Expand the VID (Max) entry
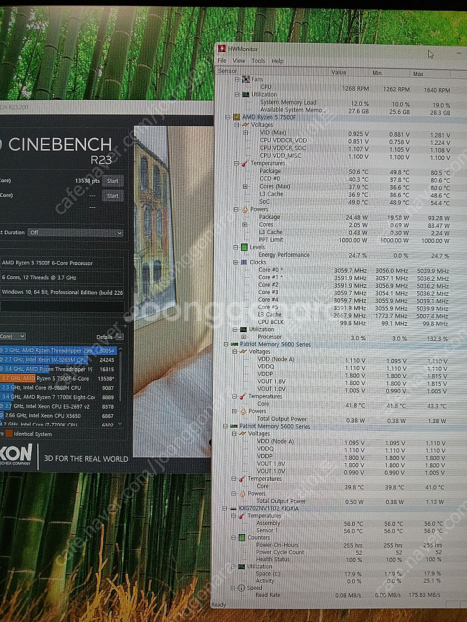This screenshot has height=622, width=467. 246,132
